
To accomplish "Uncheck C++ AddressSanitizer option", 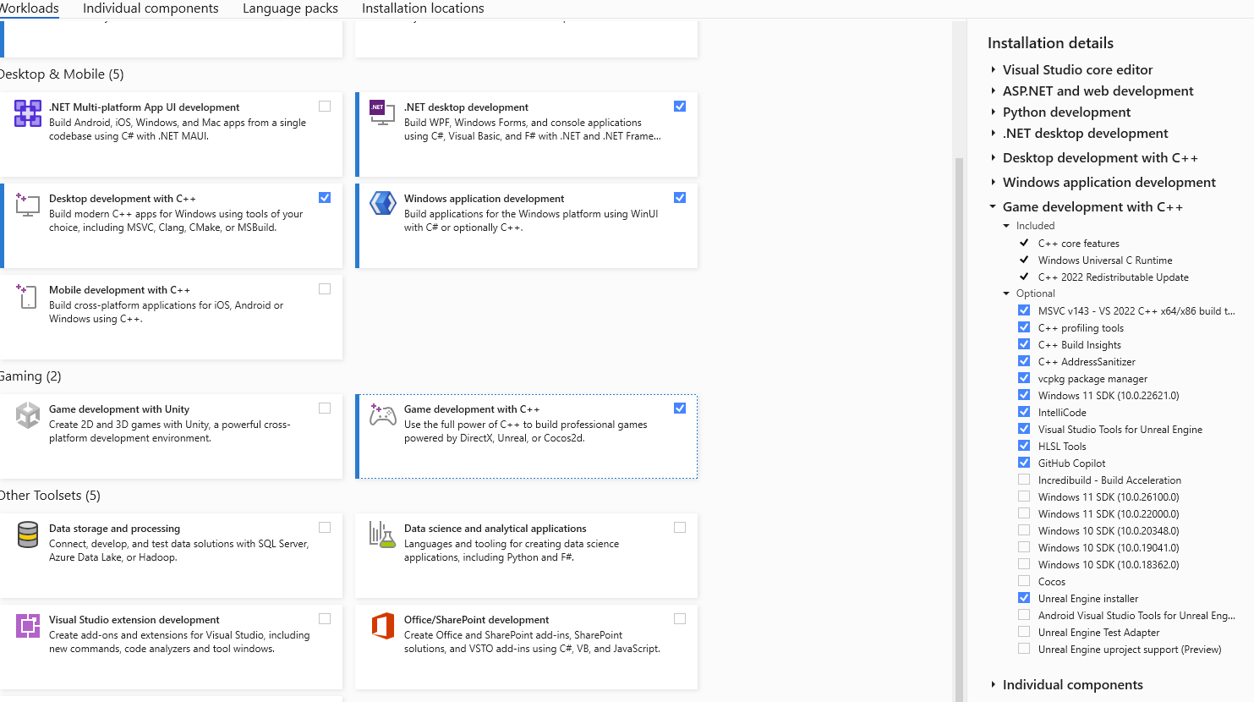I will (x=1024, y=361).
